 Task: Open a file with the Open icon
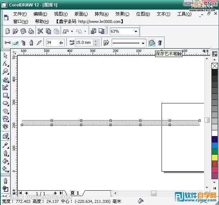click(15, 31)
